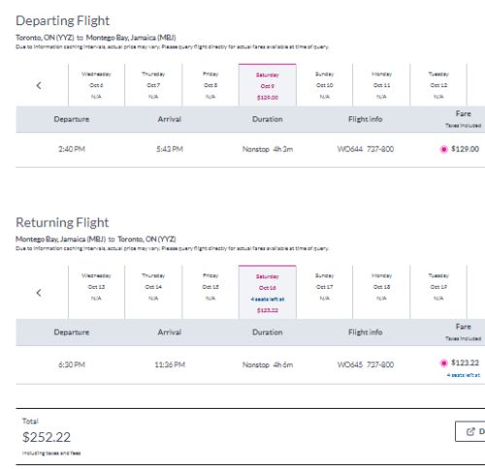Select Sunday Oct 17 returning date
The height and width of the screenshot is (469, 485).
coord(324,287)
